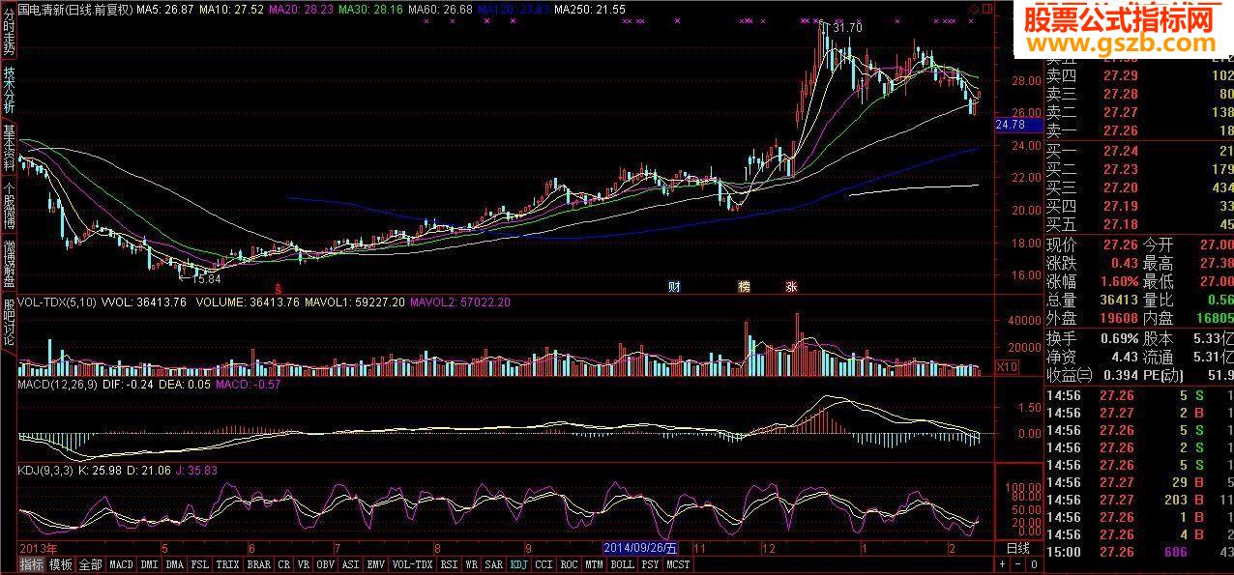Switch indicator to SAR
This screenshot has width=1234, height=575.
point(493,564)
